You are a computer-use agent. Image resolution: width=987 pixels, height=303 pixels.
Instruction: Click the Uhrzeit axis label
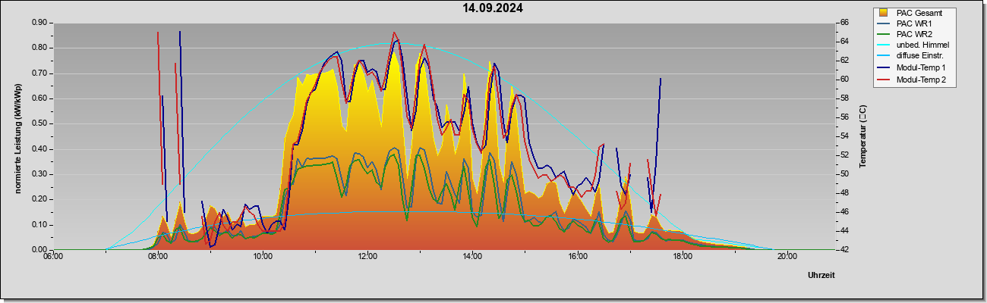tap(821, 275)
